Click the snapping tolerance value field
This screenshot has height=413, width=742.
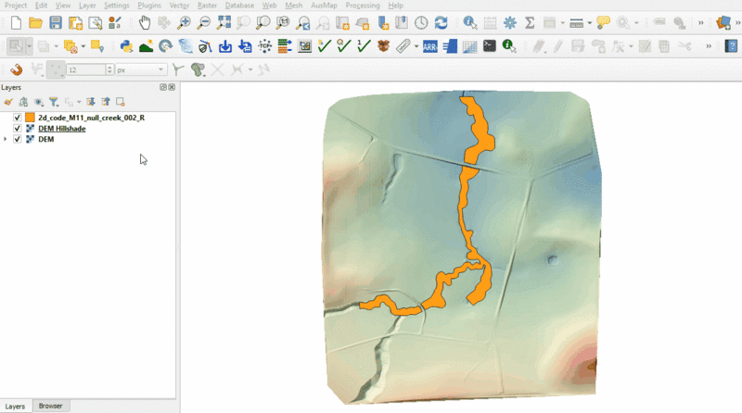tap(85, 69)
